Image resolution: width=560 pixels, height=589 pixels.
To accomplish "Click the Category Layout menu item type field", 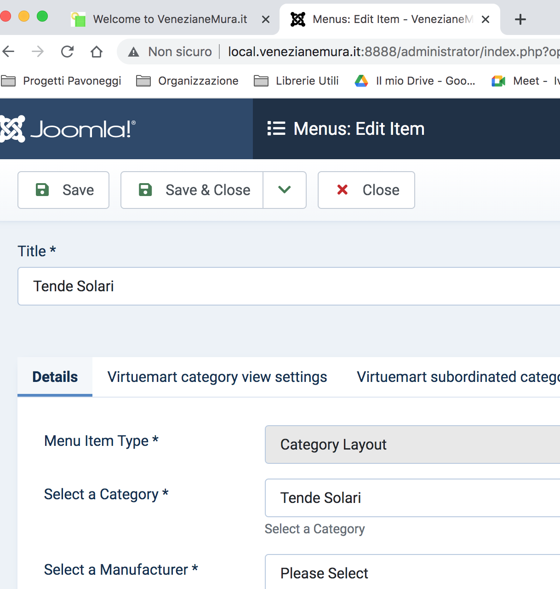I will (x=412, y=445).
